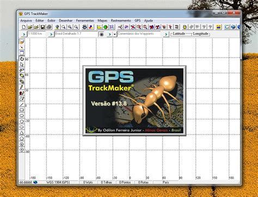Open the GPS menu

coord(138,21)
